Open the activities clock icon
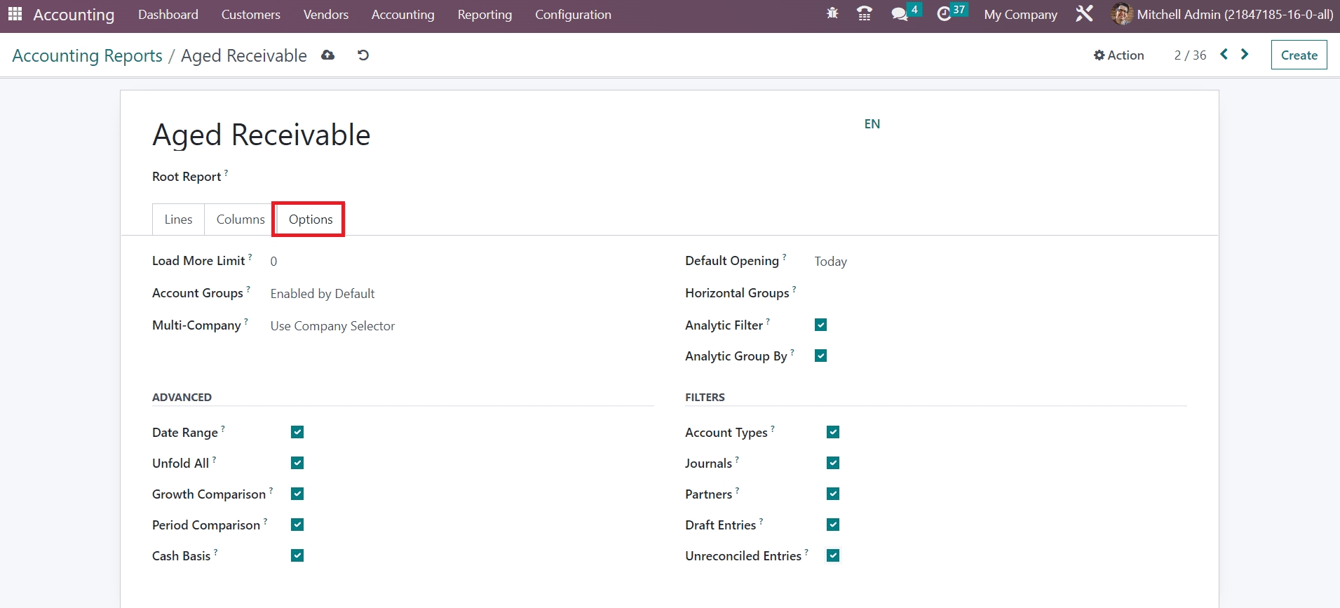This screenshot has height=608, width=1340. coord(945,14)
